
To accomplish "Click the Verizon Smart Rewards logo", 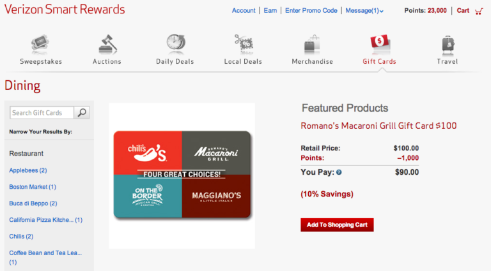I will 65,10.
